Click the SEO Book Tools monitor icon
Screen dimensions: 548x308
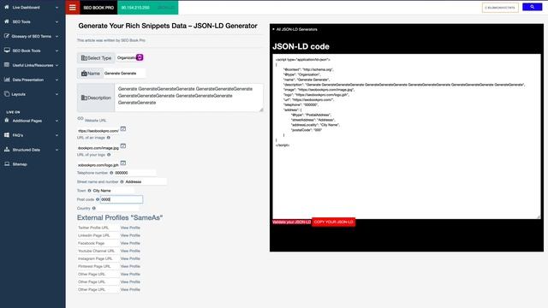(7, 50)
